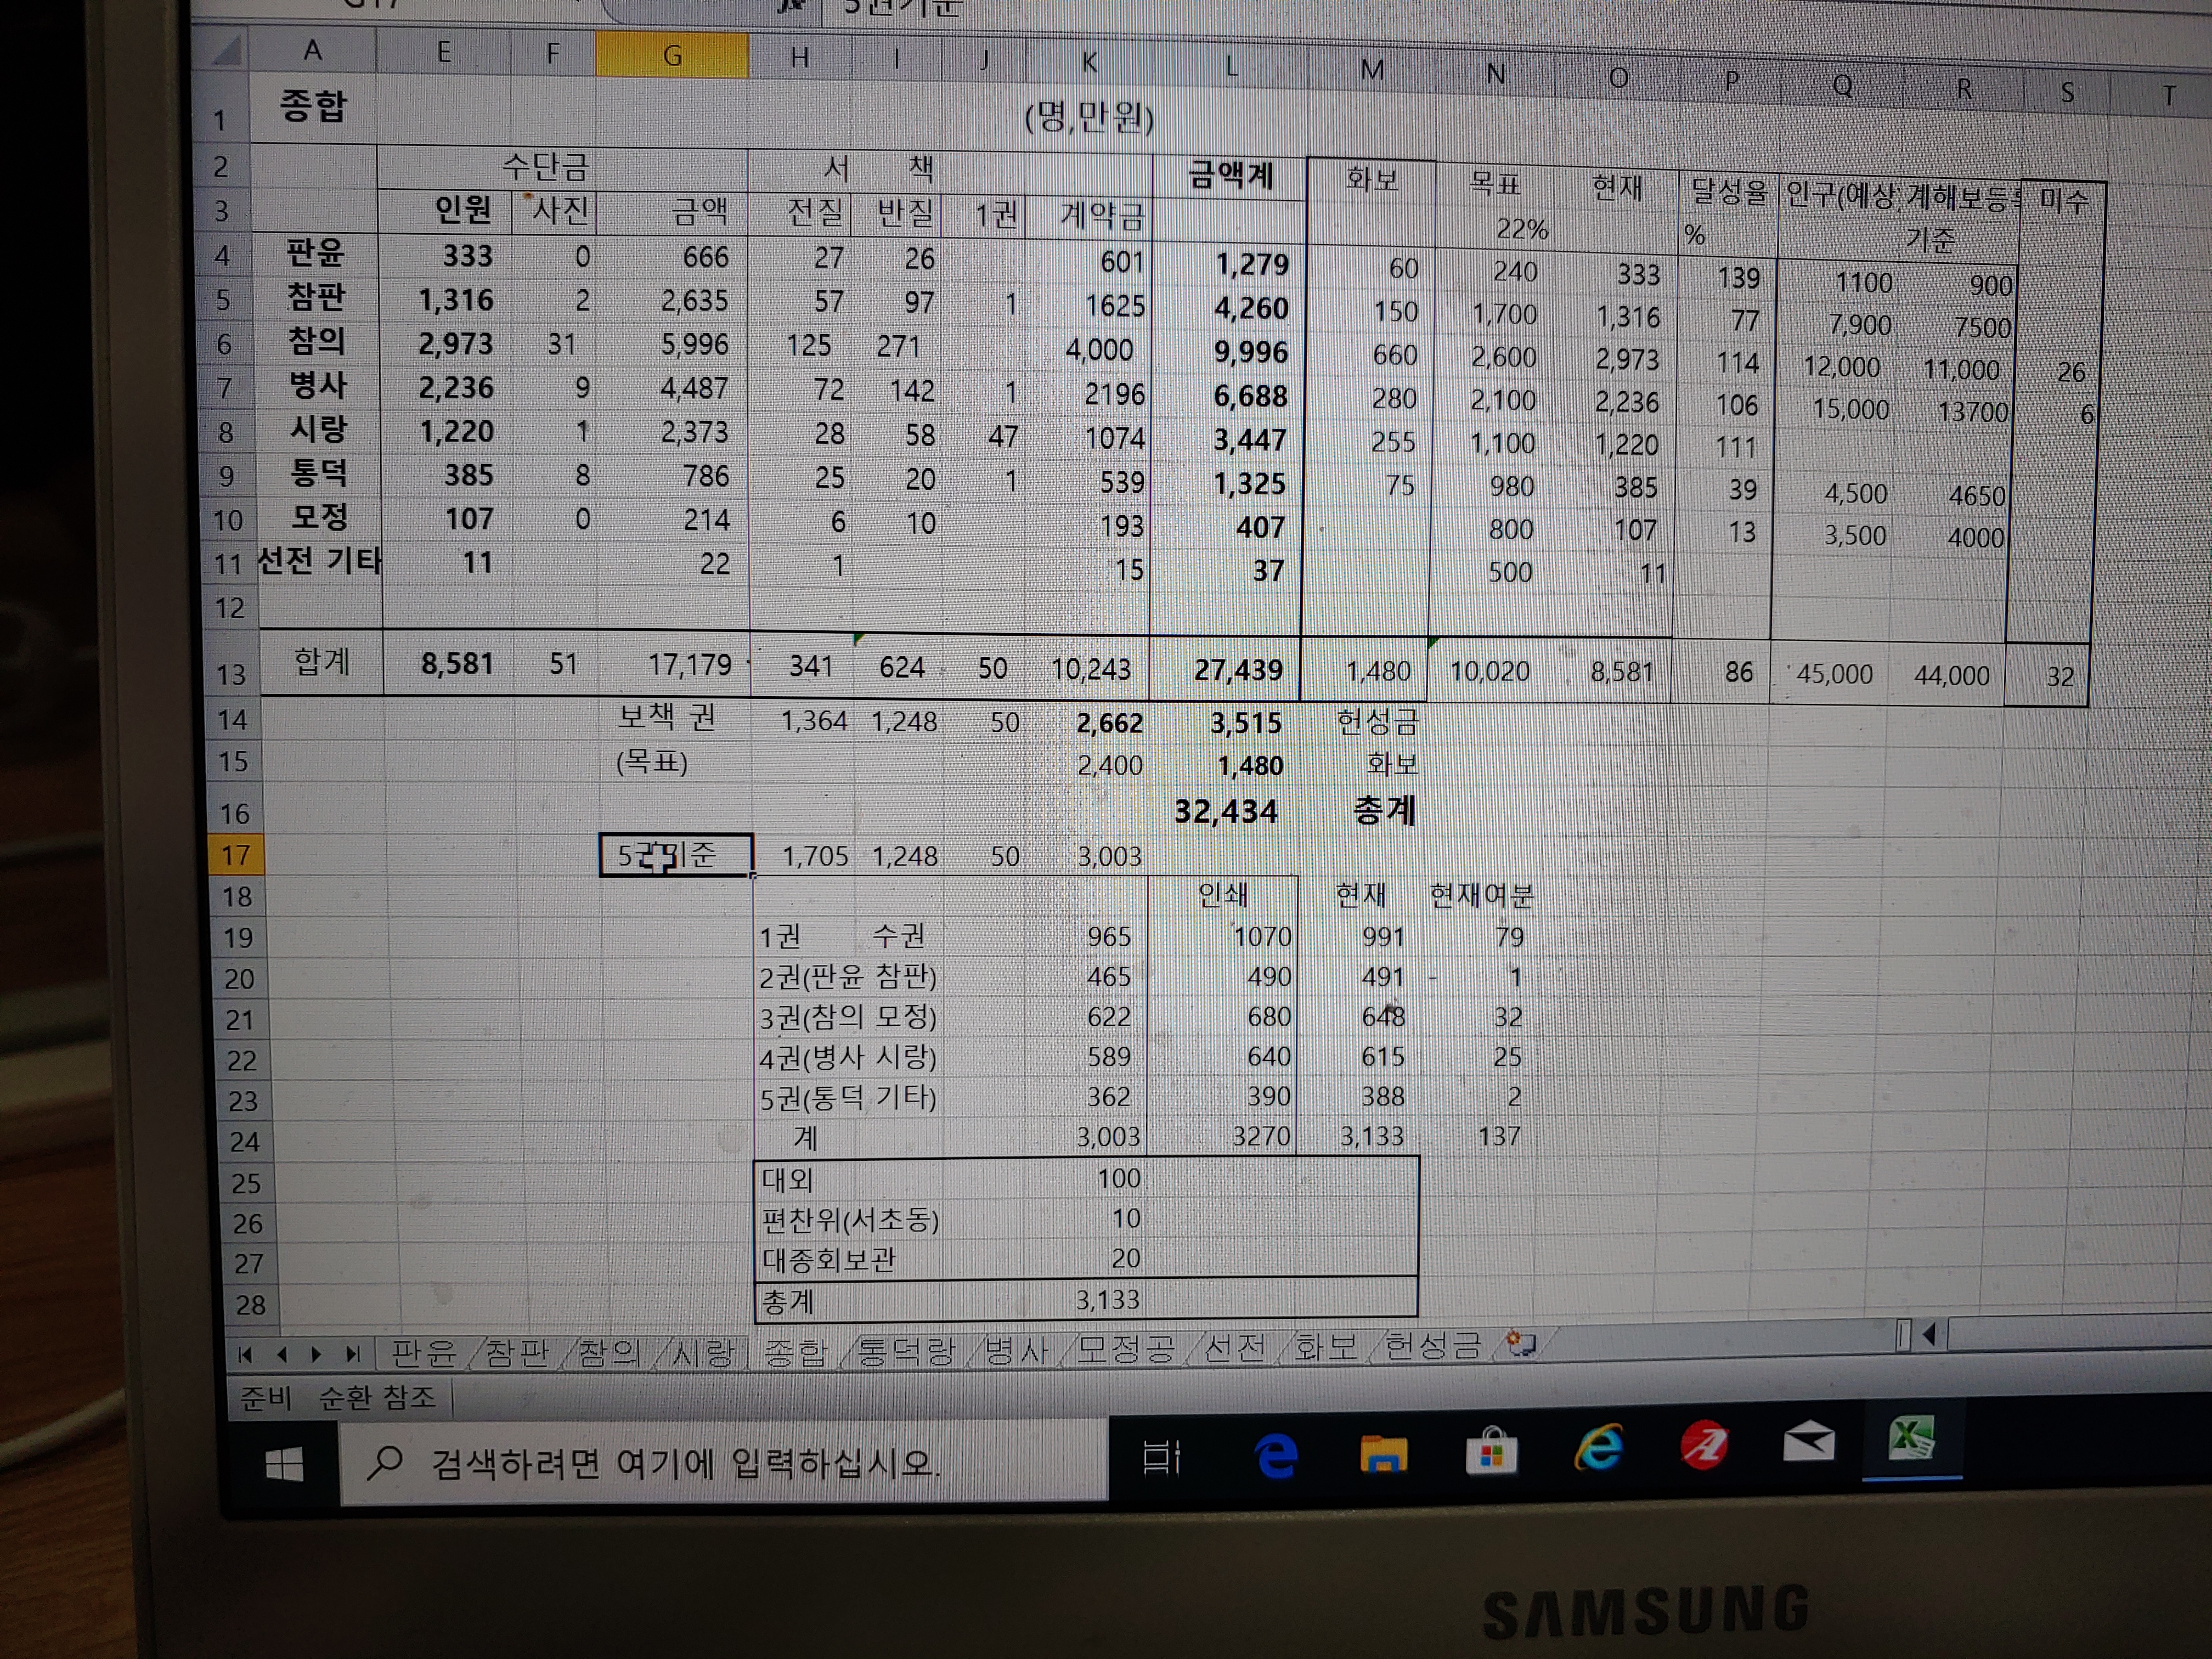This screenshot has height=1659, width=2212.
Task: Click the 2권(판윤 참판) row label
Action: click(848, 977)
